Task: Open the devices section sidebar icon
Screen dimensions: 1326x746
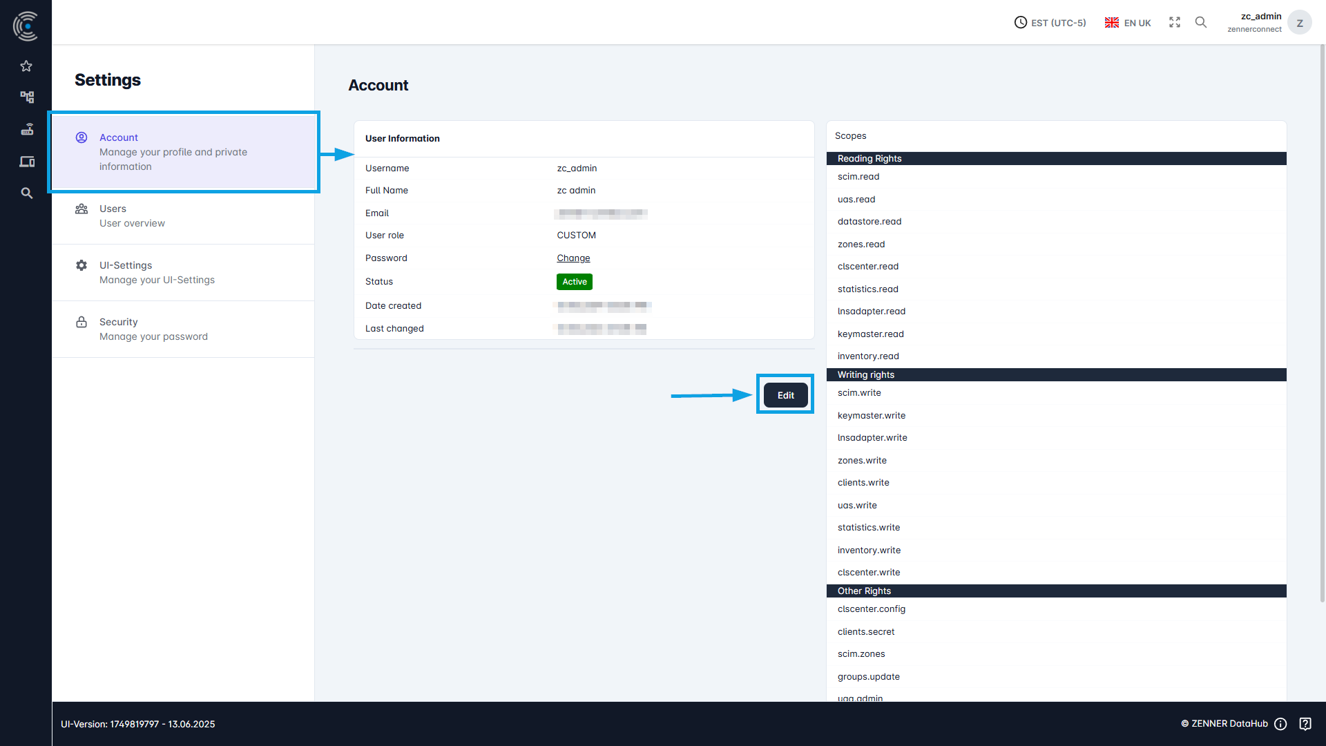Action: pyautogui.click(x=26, y=161)
